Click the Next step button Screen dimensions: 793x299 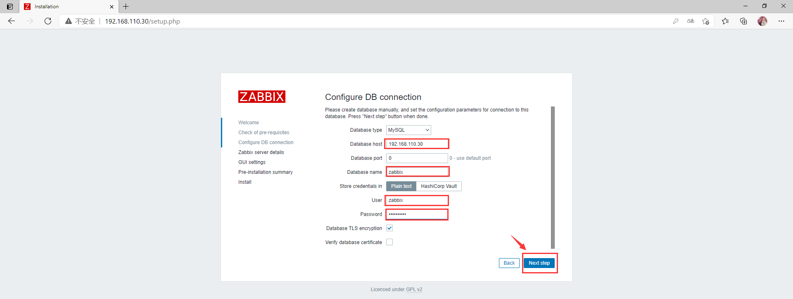pyautogui.click(x=539, y=263)
